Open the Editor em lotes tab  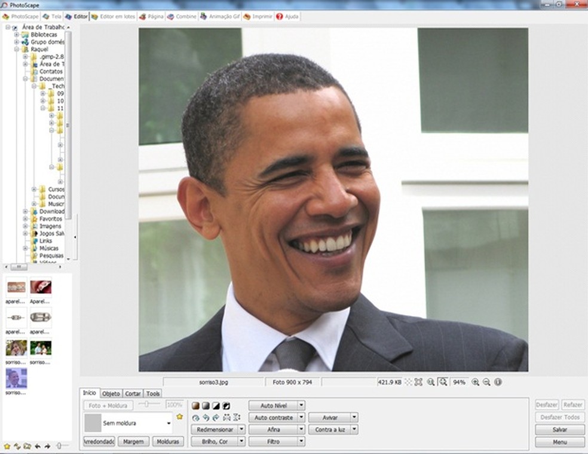click(x=114, y=17)
